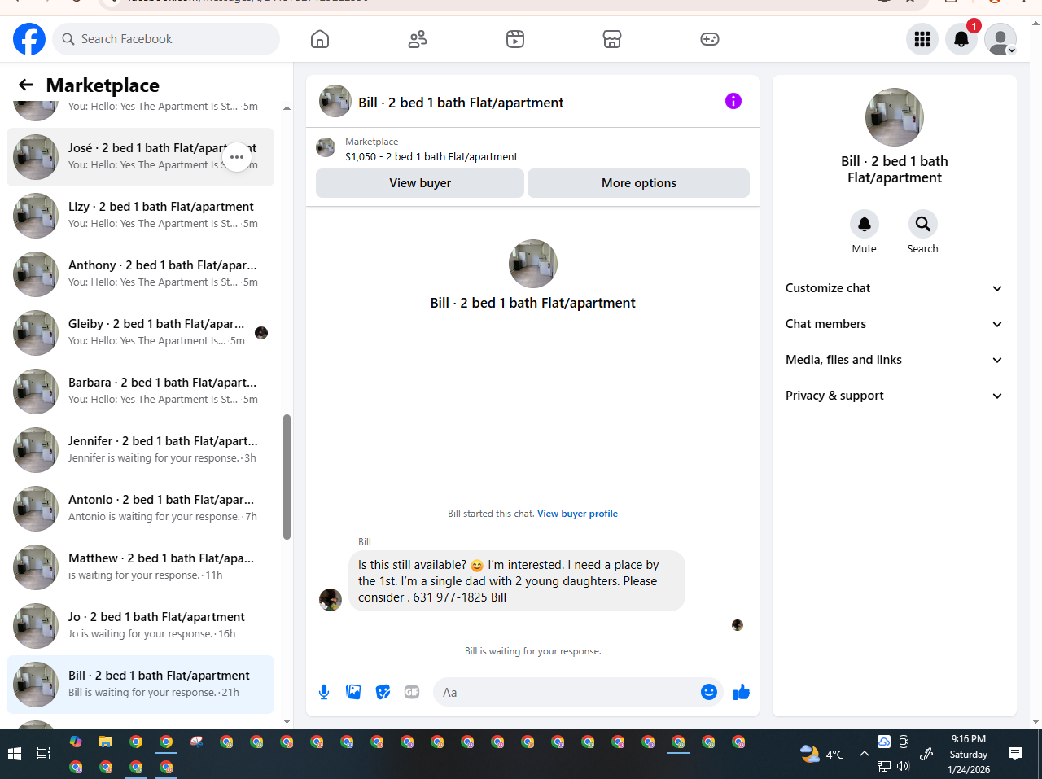Open the Facebook menu grid icon

922,39
